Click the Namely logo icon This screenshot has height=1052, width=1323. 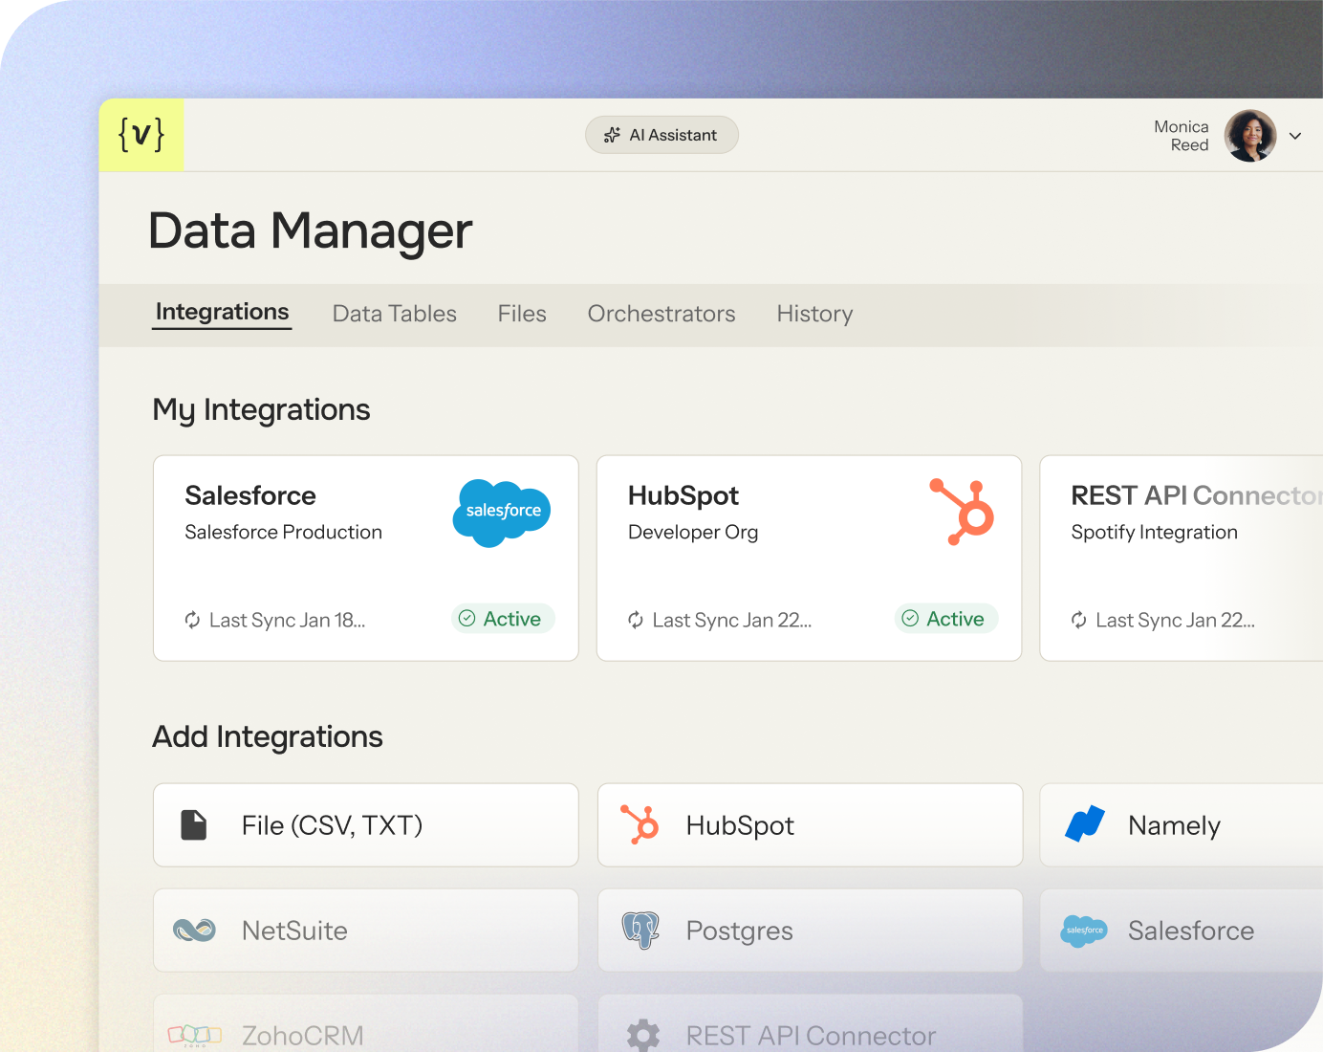1085,824
